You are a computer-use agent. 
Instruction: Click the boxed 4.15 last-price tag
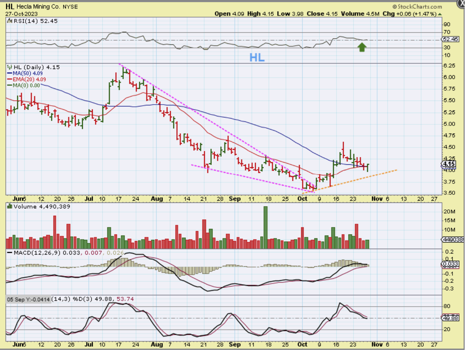point(449,164)
